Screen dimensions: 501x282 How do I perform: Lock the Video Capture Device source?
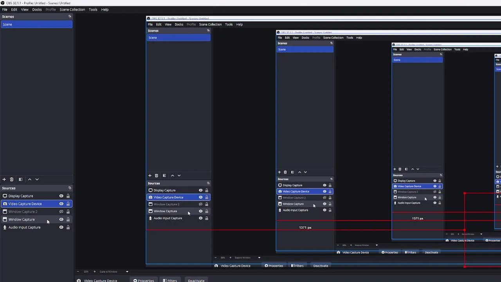68,204
